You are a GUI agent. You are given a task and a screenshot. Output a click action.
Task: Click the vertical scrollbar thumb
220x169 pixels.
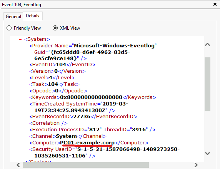click(207, 84)
